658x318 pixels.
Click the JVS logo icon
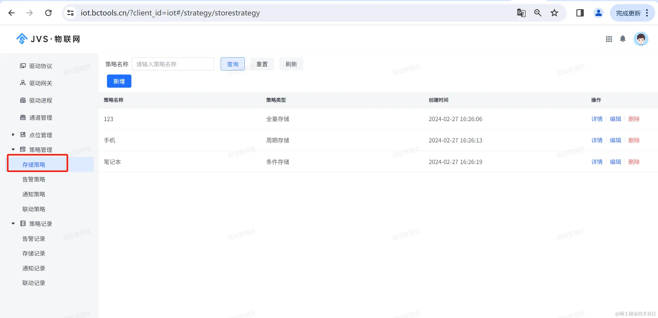[x=22, y=39]
